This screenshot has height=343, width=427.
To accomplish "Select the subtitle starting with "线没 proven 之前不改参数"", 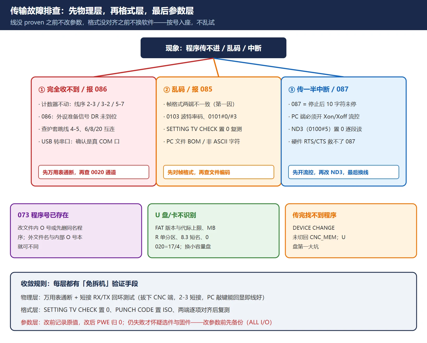I will 112,23.
